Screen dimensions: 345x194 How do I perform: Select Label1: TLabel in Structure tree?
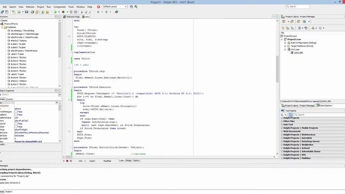tap(17, 54)
